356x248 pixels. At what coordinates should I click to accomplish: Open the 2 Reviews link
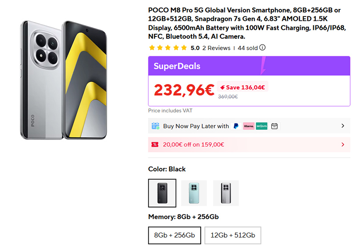pos(216,48)
